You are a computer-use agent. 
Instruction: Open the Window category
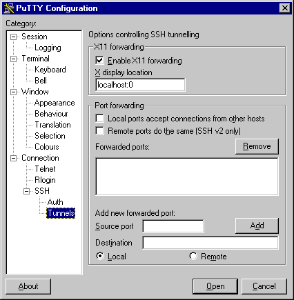click(35, 92)
